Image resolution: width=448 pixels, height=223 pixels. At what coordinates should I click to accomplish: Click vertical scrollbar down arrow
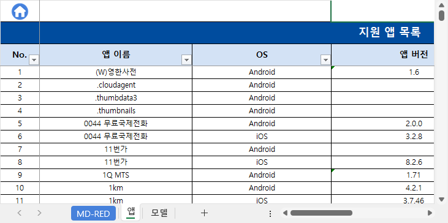point(441,199)
